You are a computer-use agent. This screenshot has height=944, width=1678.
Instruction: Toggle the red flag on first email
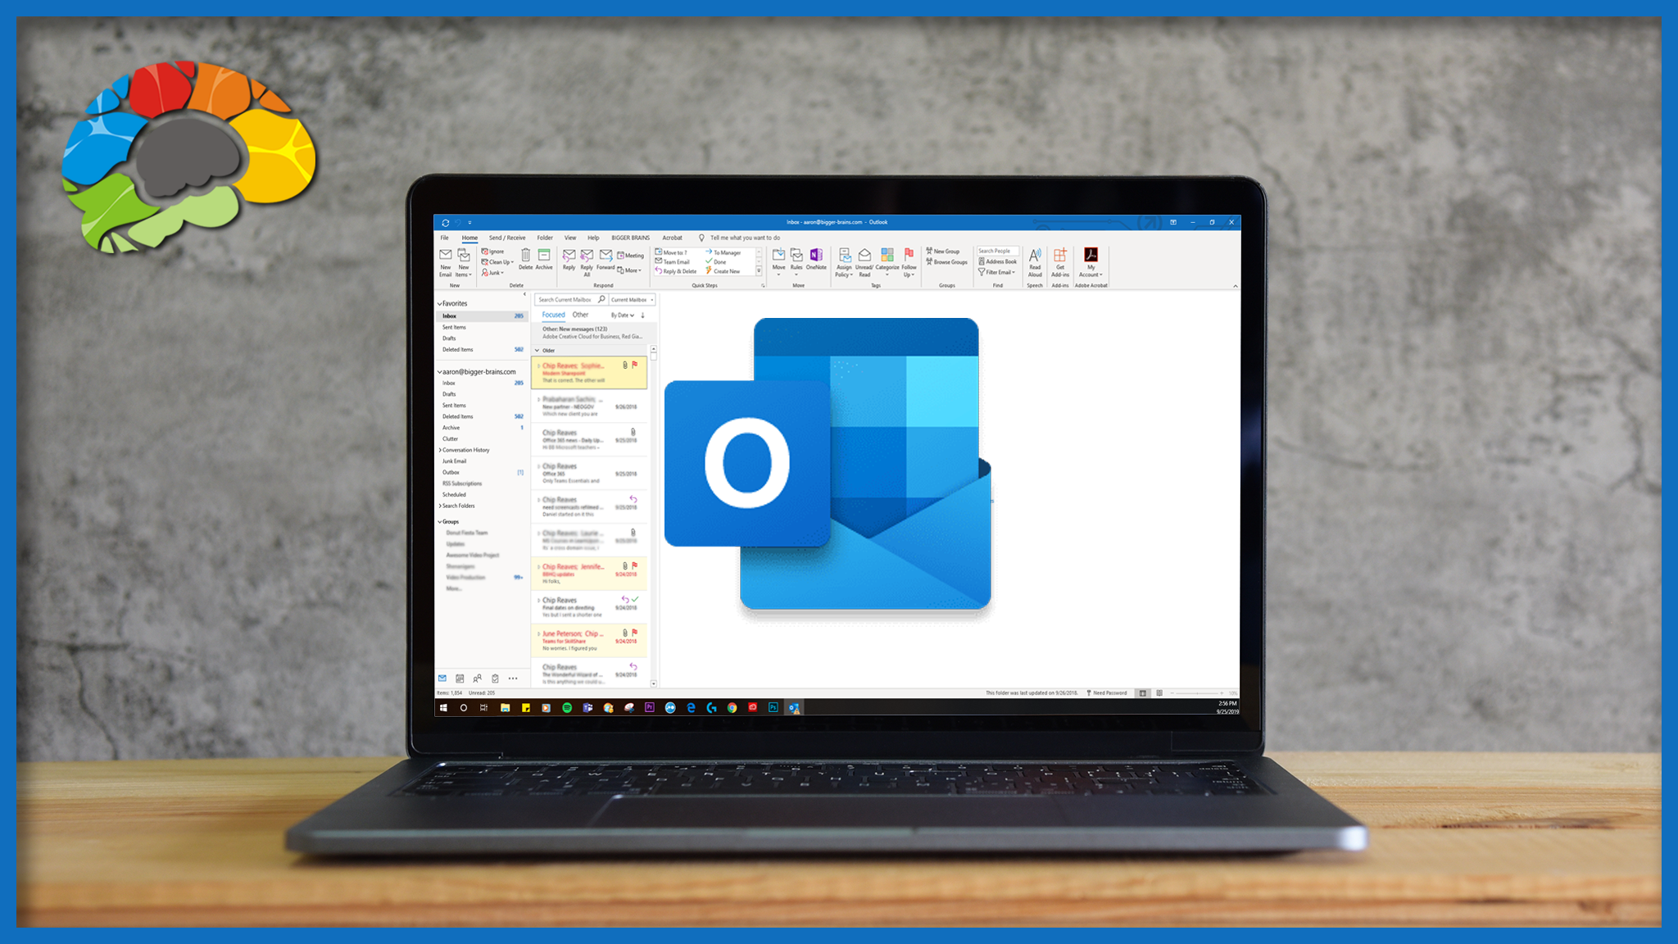(x=635, y=365)
